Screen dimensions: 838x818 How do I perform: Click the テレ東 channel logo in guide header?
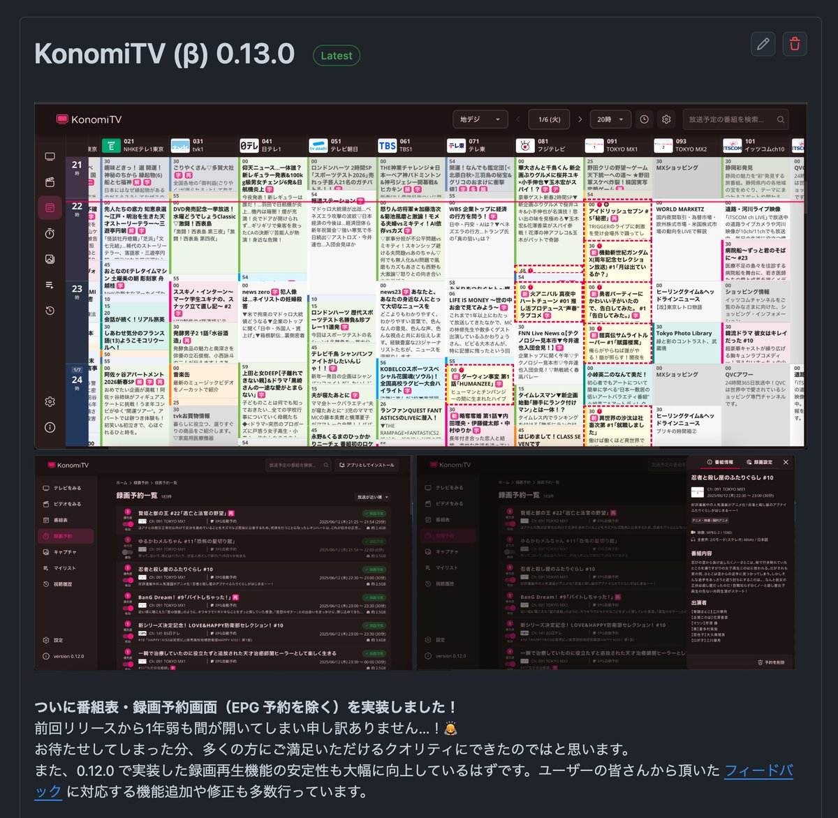[x=456, y=145]
